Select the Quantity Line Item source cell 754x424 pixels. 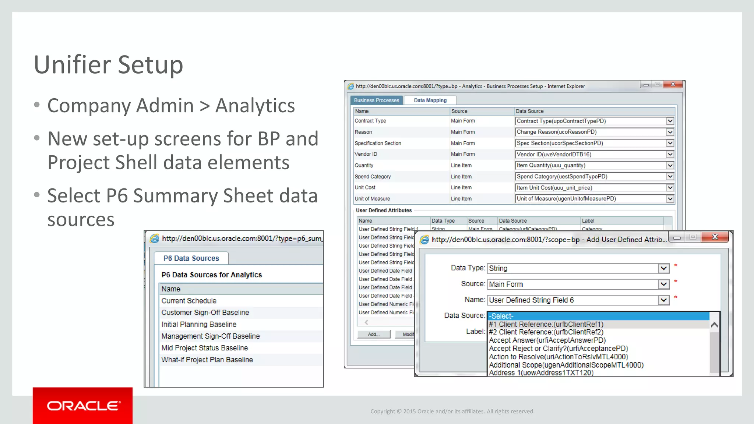482,166
